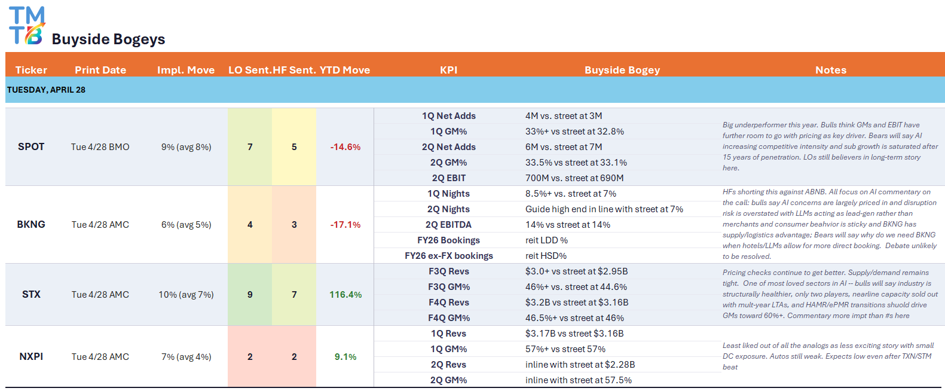Click the BKNG ticker cell
This screenshot has width=945, height=391.
pyautogui.click(x=31, y=224)
